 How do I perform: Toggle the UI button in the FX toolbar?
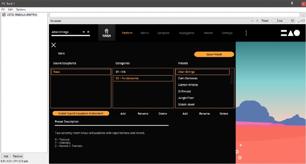tap(292, 21)
